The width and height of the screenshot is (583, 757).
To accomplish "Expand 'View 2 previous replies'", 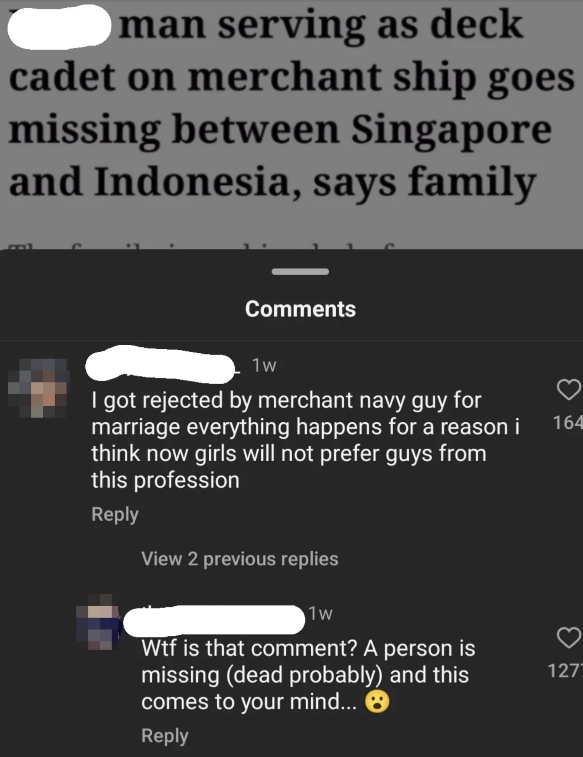I will tap(240, 559).
